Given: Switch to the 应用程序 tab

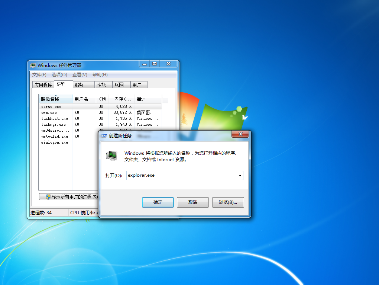Looking at the screenshot, I should click(x=43, y=85).
